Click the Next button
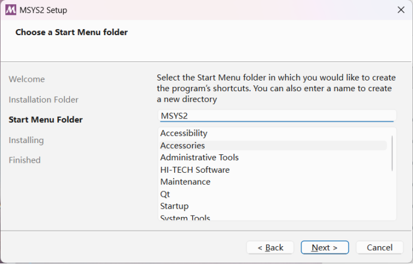413x264 pixels. coord(325,247)
